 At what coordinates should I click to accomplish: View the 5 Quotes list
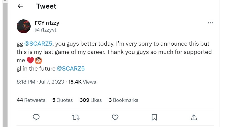click(62, 100)
